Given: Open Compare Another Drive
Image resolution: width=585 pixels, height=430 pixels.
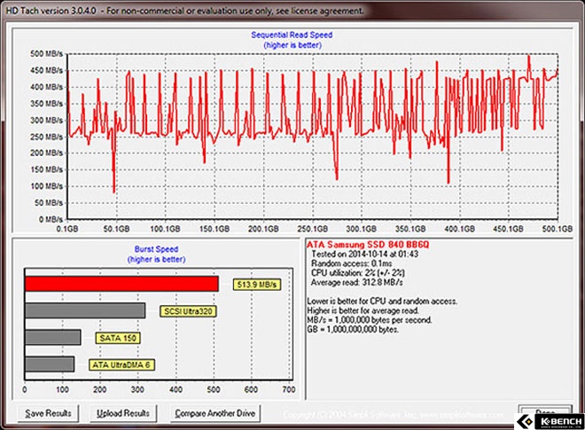Looking at the screenshot, I should (x=215, y=413).
